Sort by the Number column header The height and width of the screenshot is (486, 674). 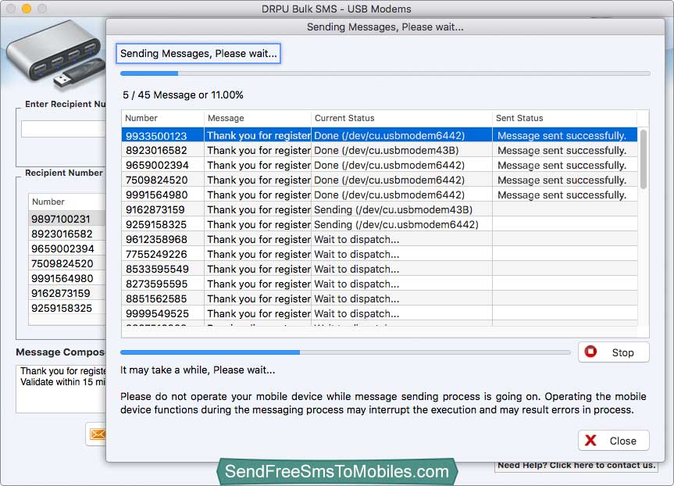[162, 118]
